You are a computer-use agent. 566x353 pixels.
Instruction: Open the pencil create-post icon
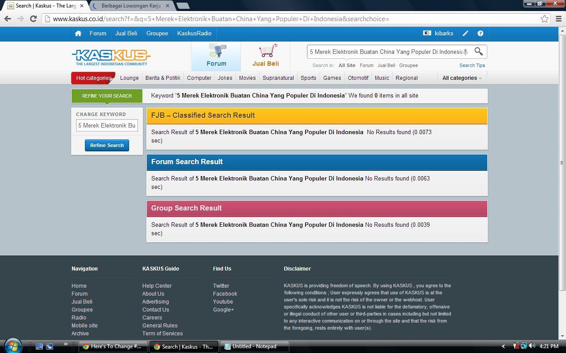466,34
